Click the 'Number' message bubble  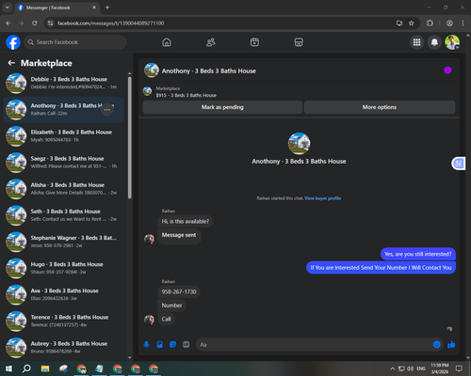(x=171, y=305)
